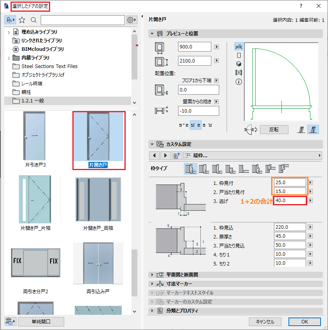Toggle the floor plan preview mode
The image size is (328, 330).
(x=239, y=47)
